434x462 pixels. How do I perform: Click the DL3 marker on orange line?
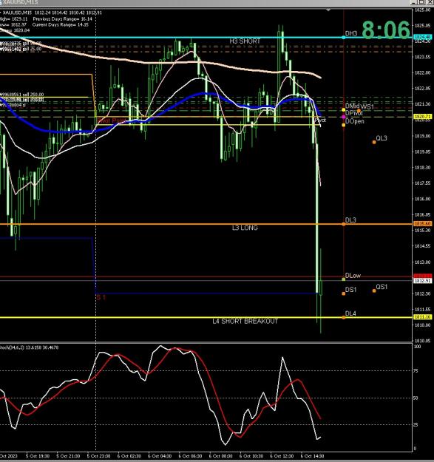[x=344, y=224]
